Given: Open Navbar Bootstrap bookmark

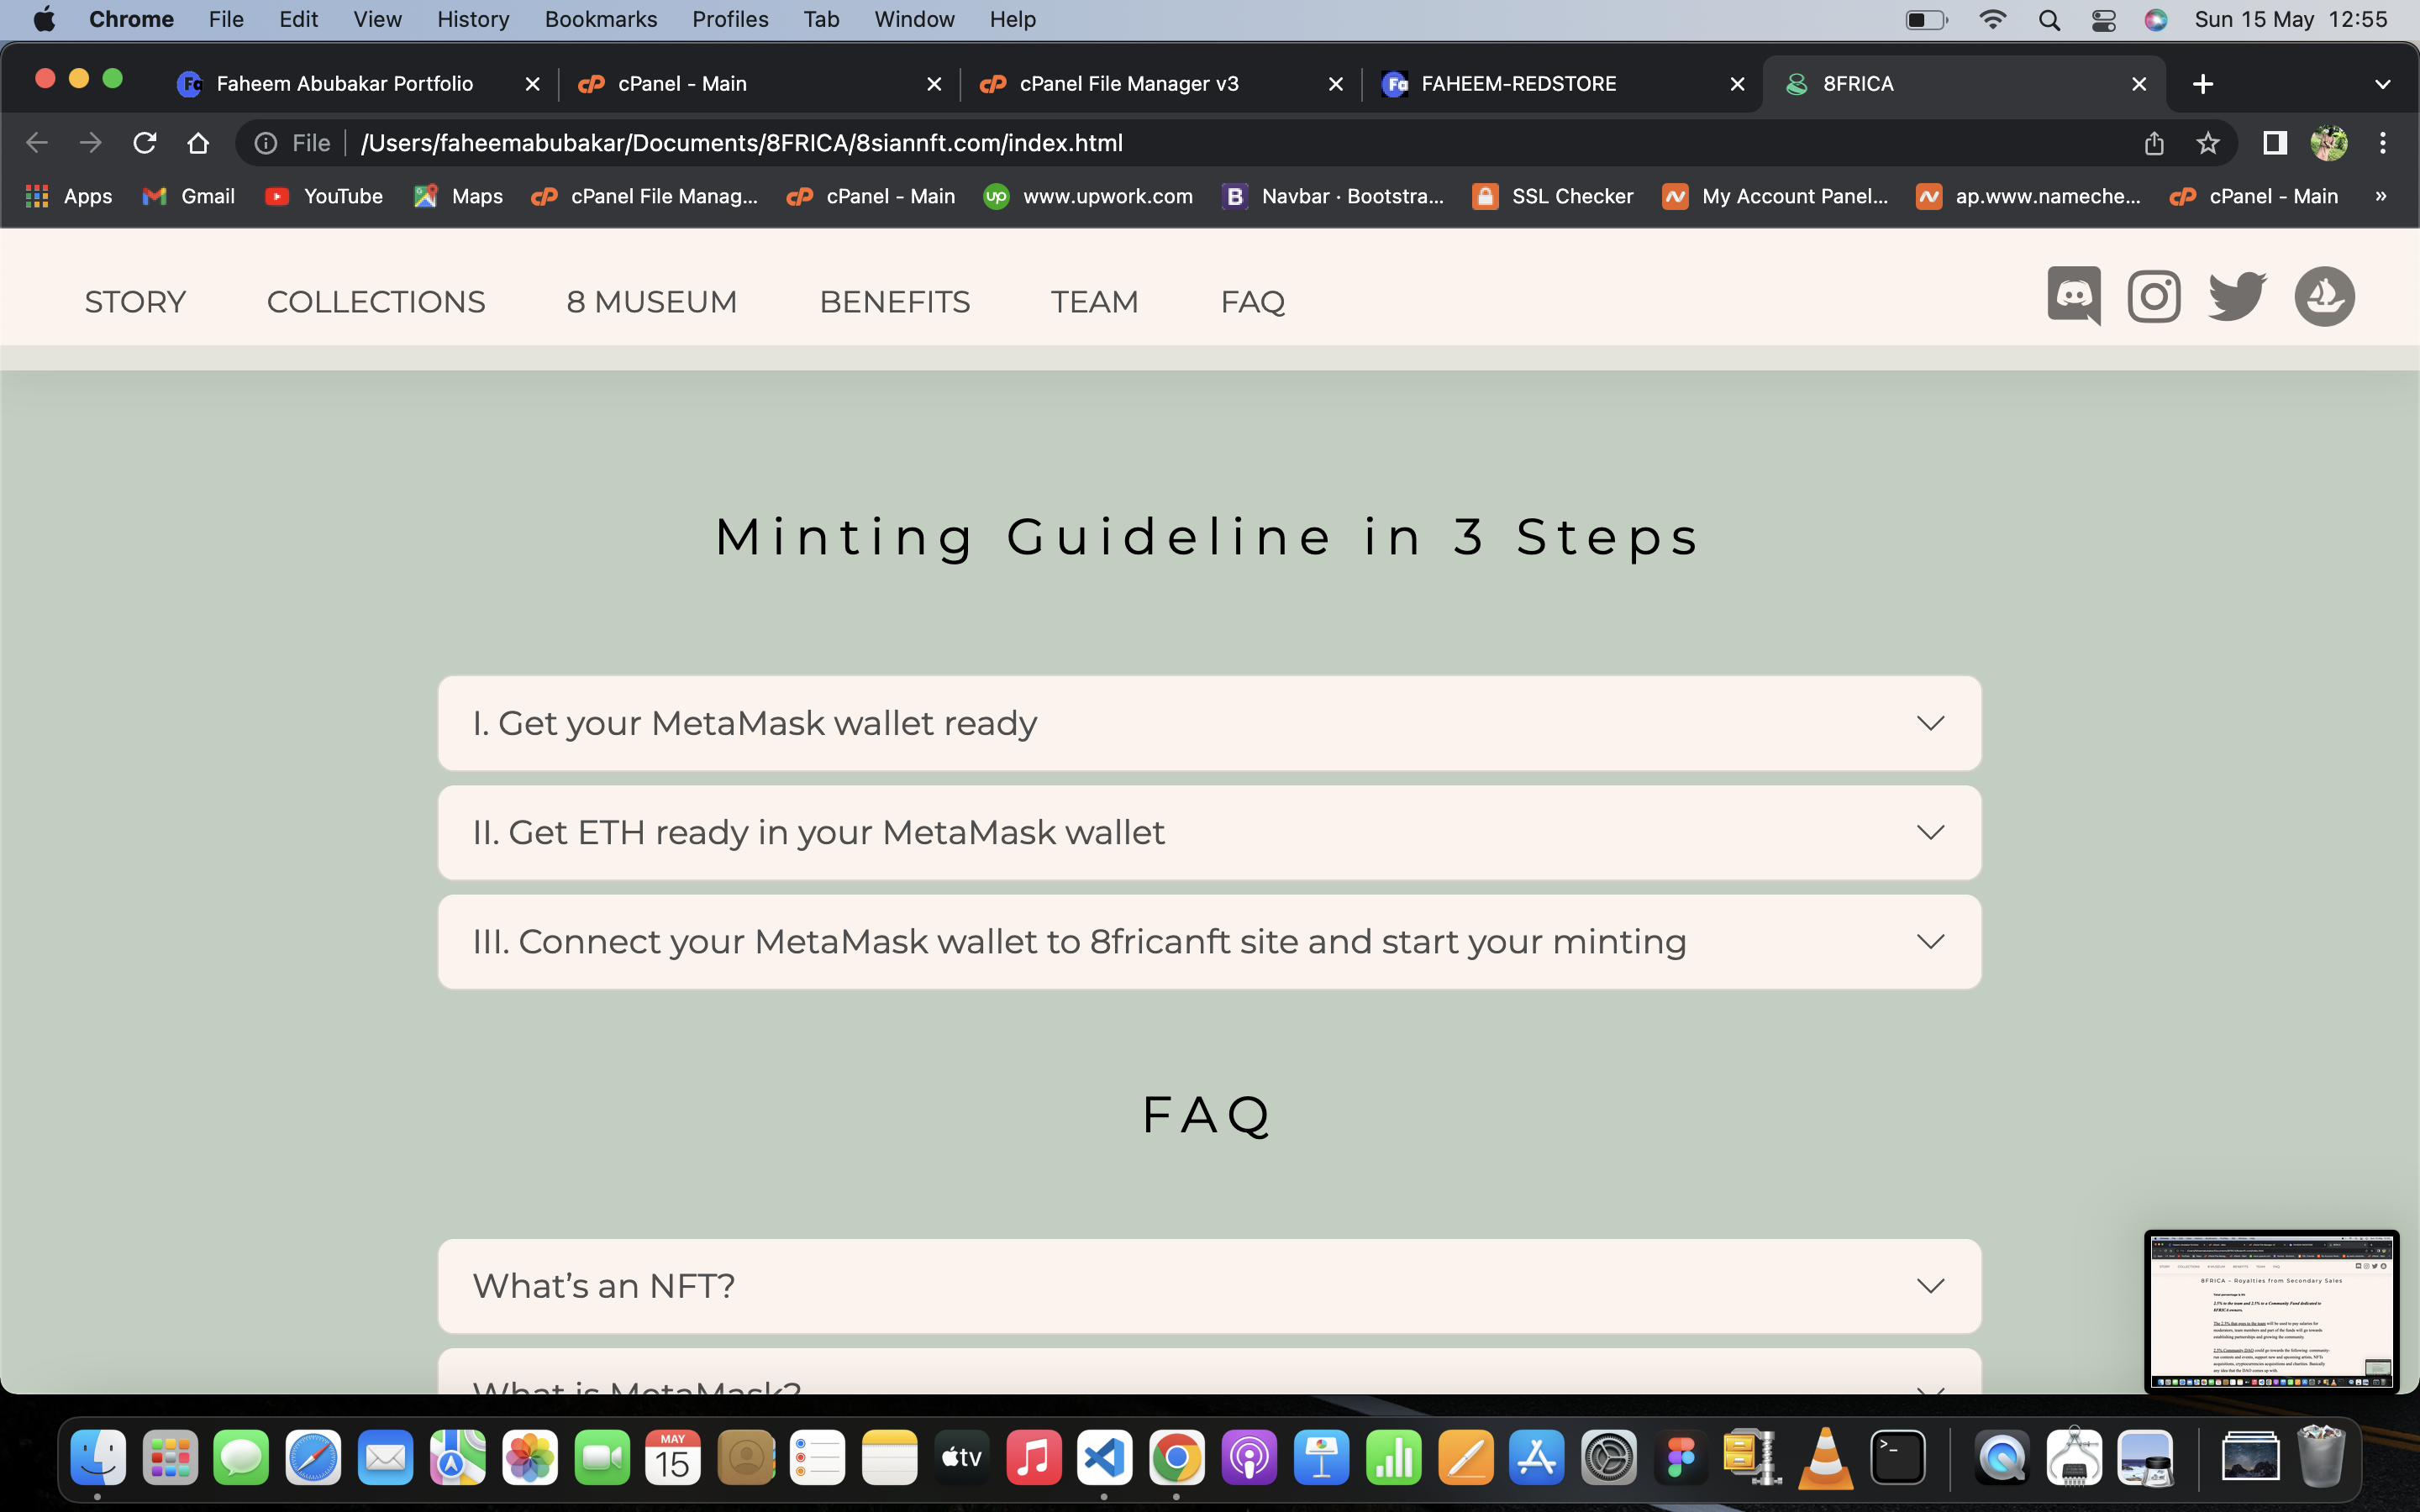Looking at the screenshot, I should (x=1333, y=196).
